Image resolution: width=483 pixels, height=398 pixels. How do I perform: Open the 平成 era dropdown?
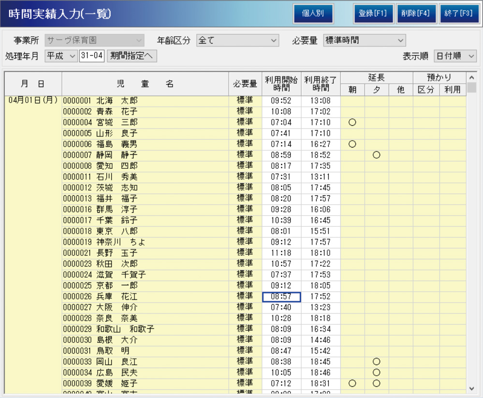click(61, 56)
